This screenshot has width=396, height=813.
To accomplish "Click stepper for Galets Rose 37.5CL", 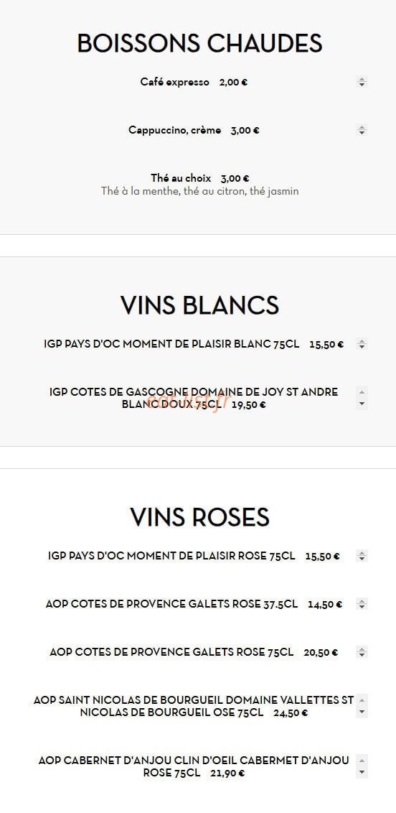I will click(362, 604).
